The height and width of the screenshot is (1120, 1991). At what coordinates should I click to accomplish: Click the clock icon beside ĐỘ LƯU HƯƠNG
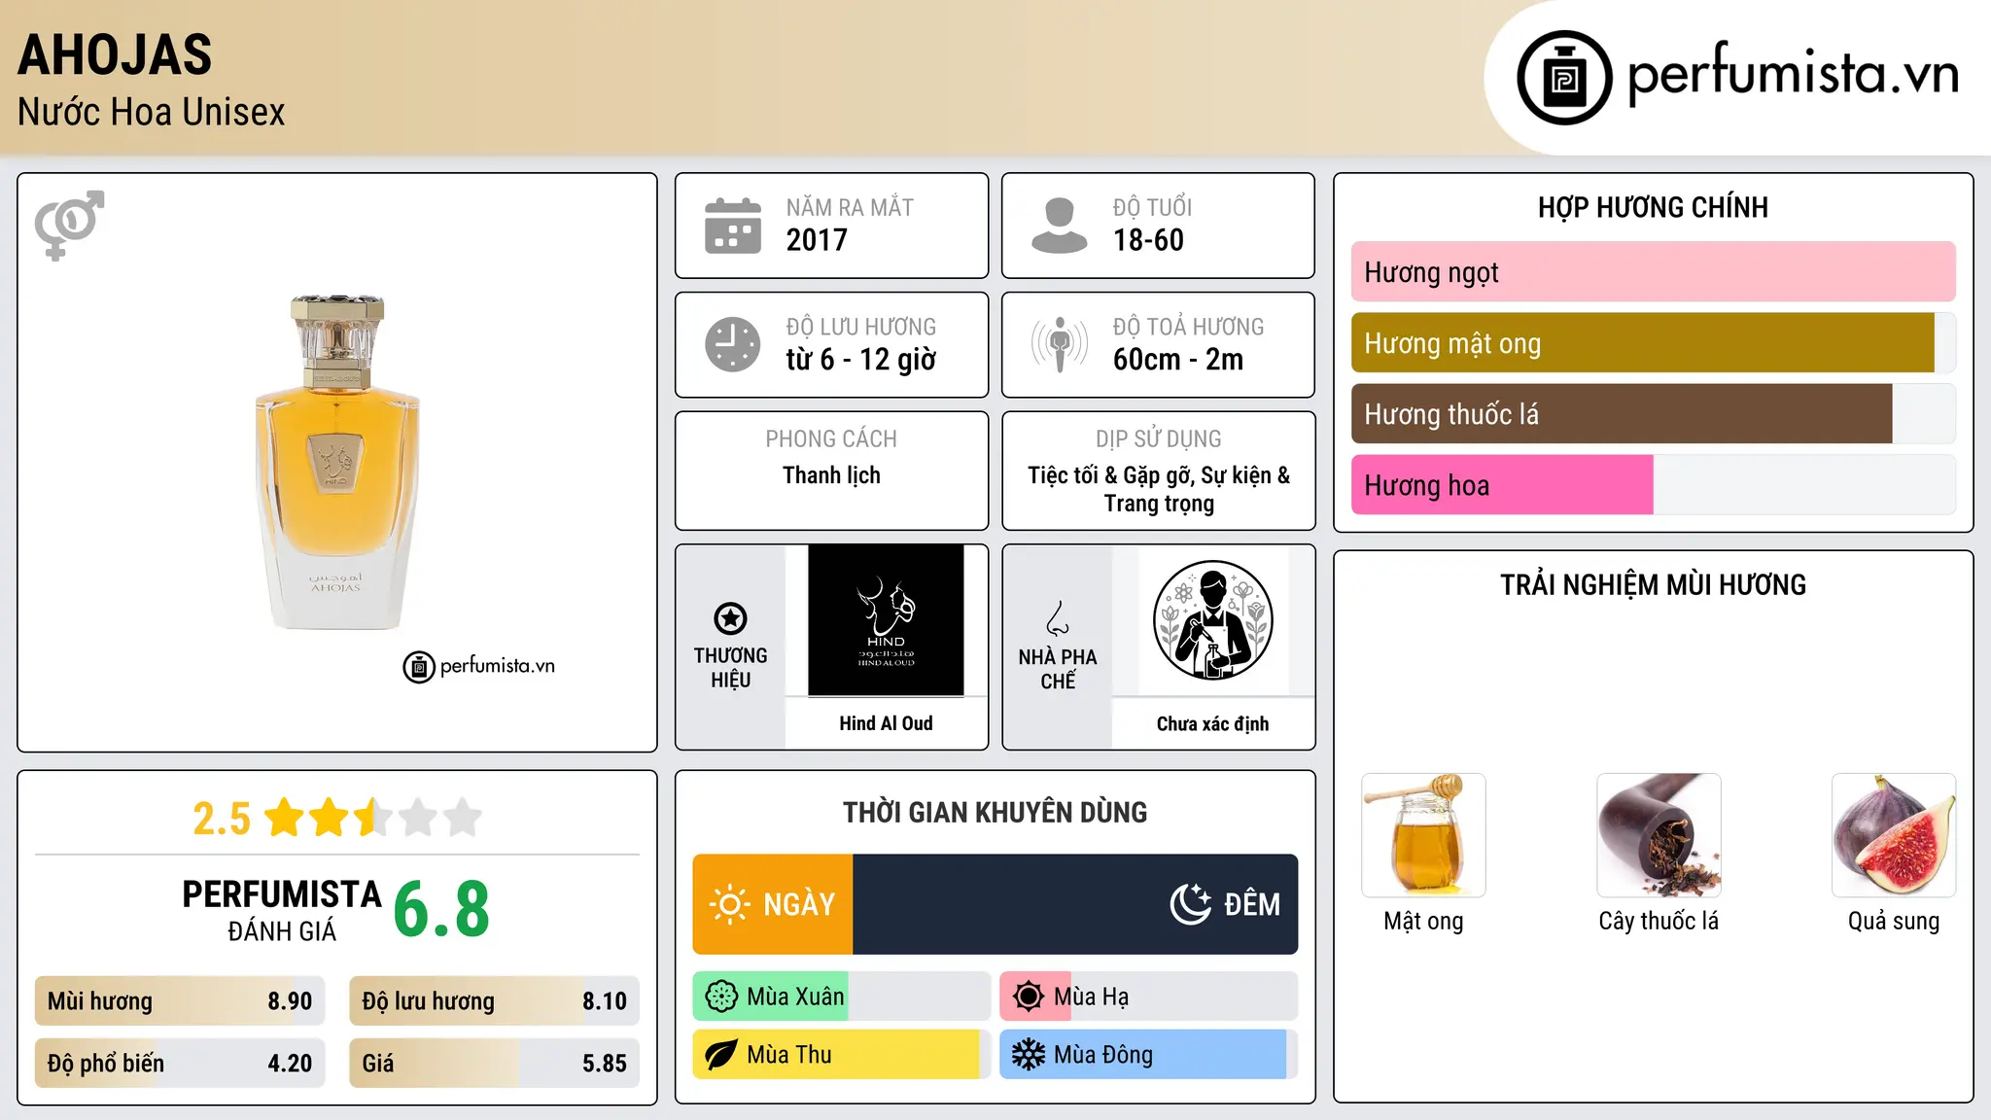point(733,344)
